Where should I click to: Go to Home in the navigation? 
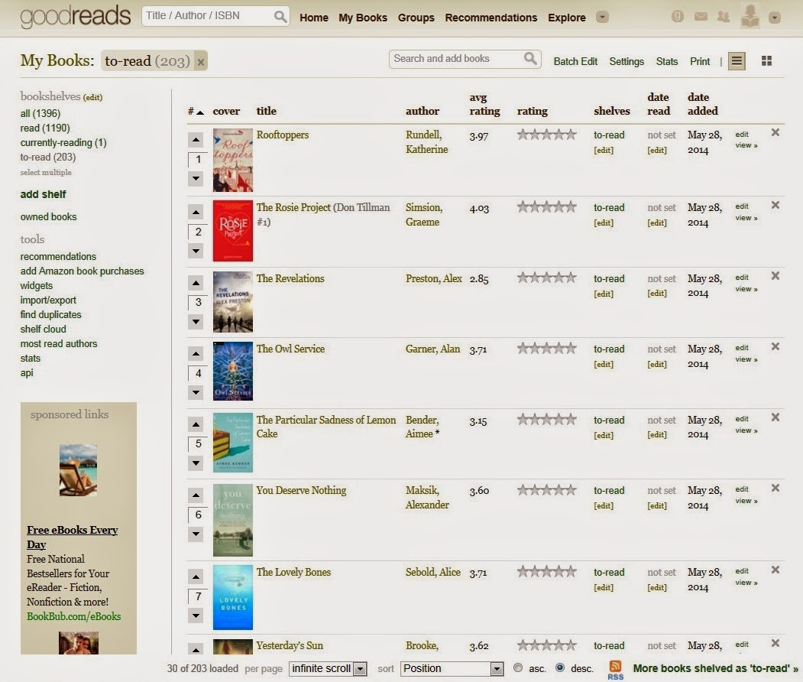314,18
